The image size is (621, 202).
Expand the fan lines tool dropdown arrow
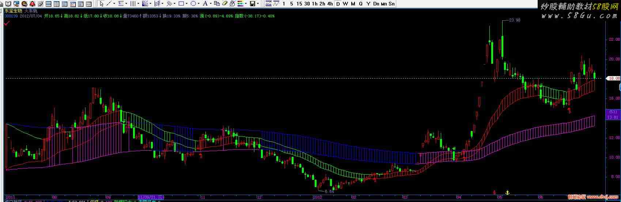(151, 4)
